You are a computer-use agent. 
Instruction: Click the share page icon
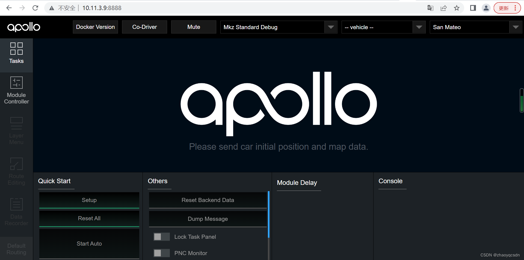443,8
